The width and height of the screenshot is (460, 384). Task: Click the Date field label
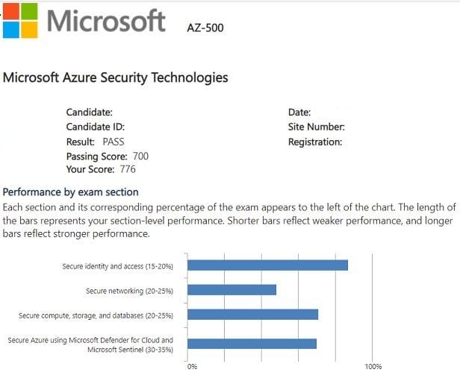pos(299,113)
